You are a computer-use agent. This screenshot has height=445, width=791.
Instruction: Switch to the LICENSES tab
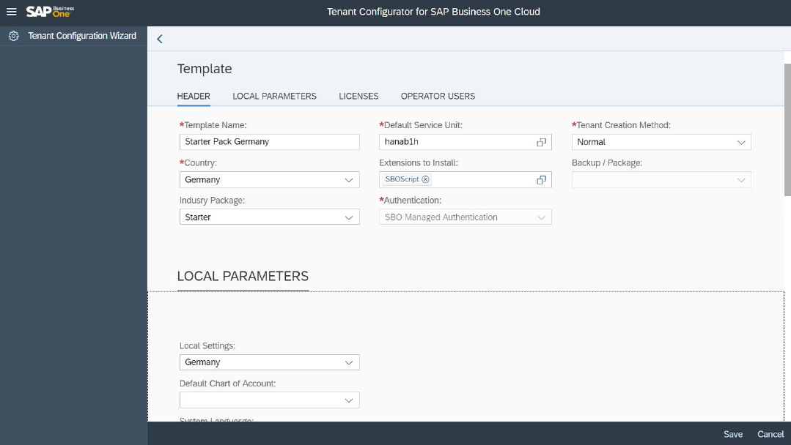358,96
